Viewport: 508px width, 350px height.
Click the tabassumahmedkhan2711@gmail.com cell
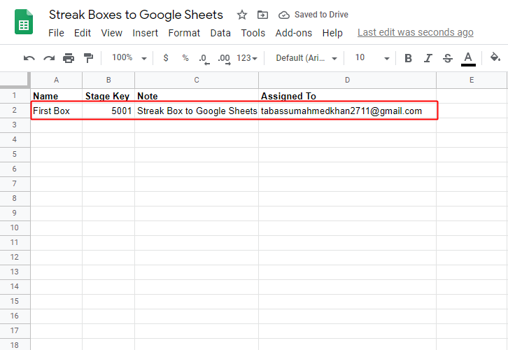tap(347, 111)
